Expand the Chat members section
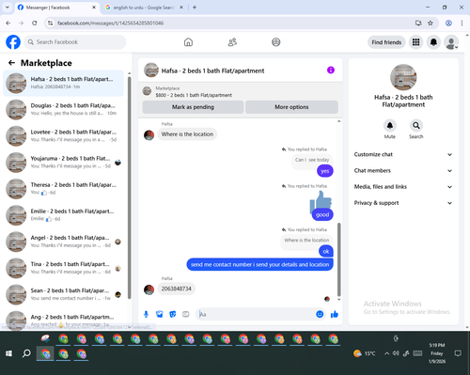470x375 pixels. (403, 171)
